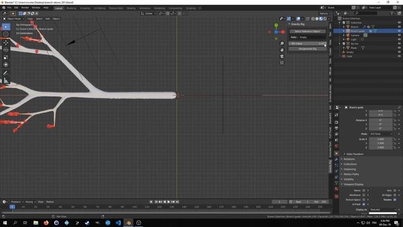Open the Object Data properties tab
The height and width of the screenshot is (227, 403).
point(336,183)
